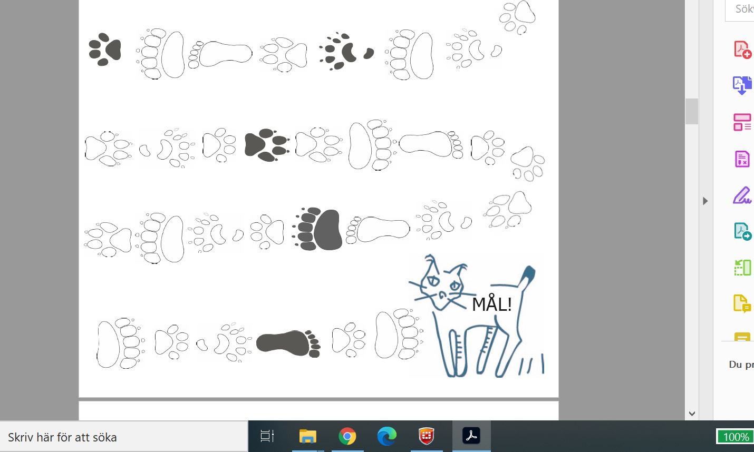Click the scroll down arrow of document
Image resolution: width=754 pixels, height=452 pixels.
pos(692,414)
